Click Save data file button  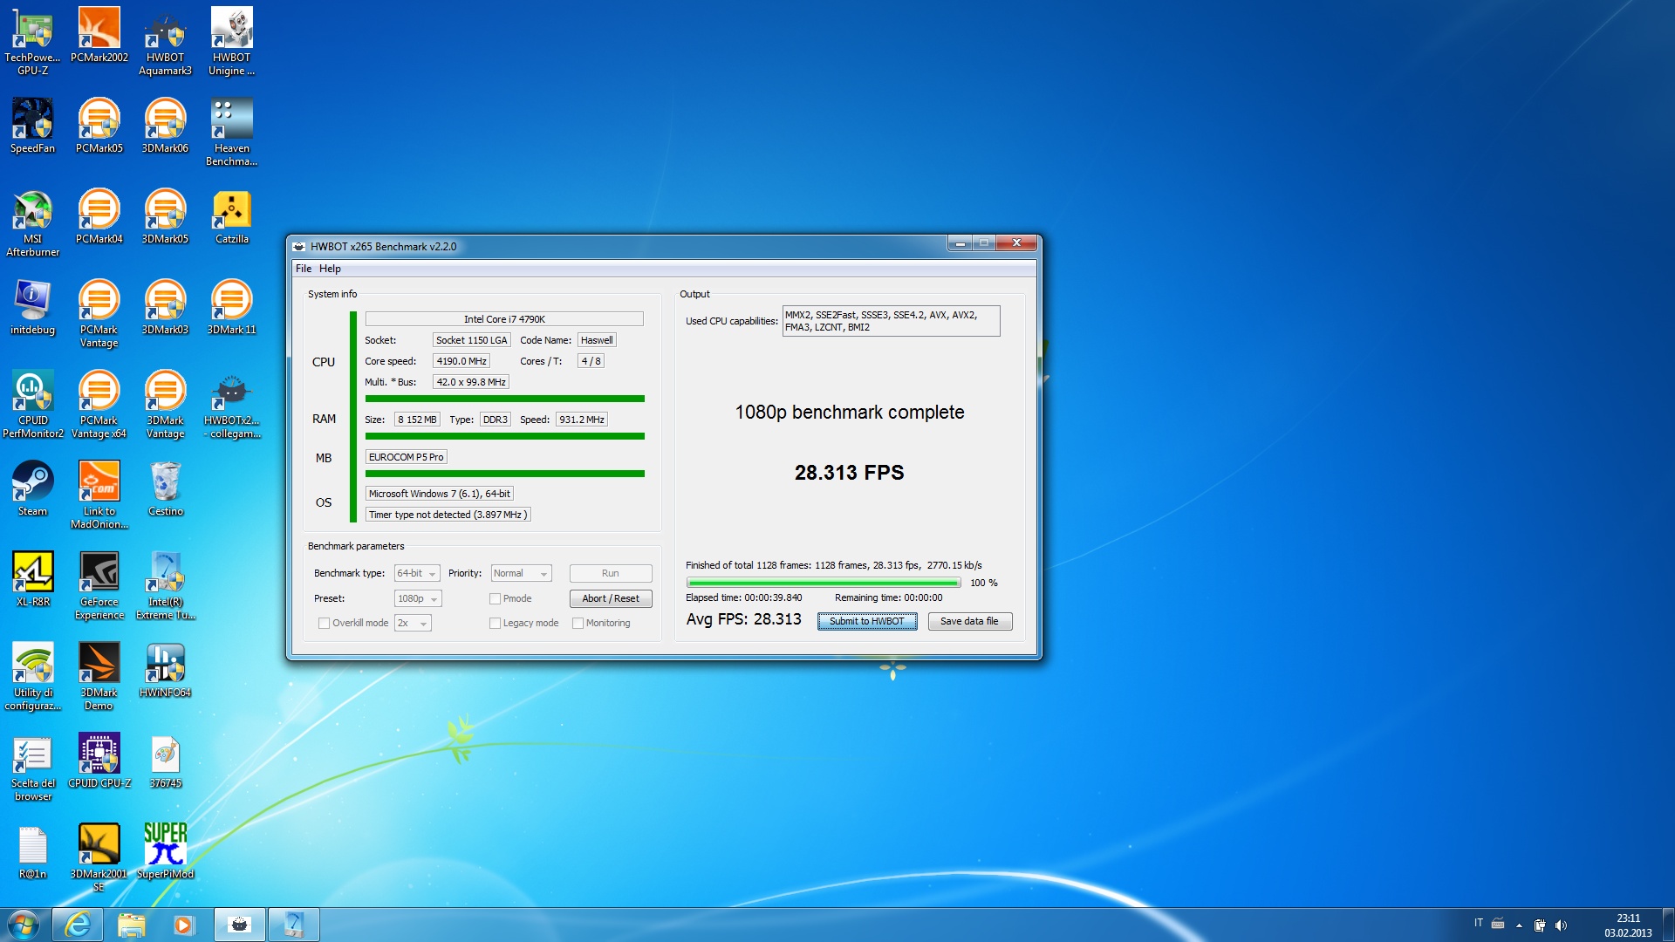click(969, 621)
